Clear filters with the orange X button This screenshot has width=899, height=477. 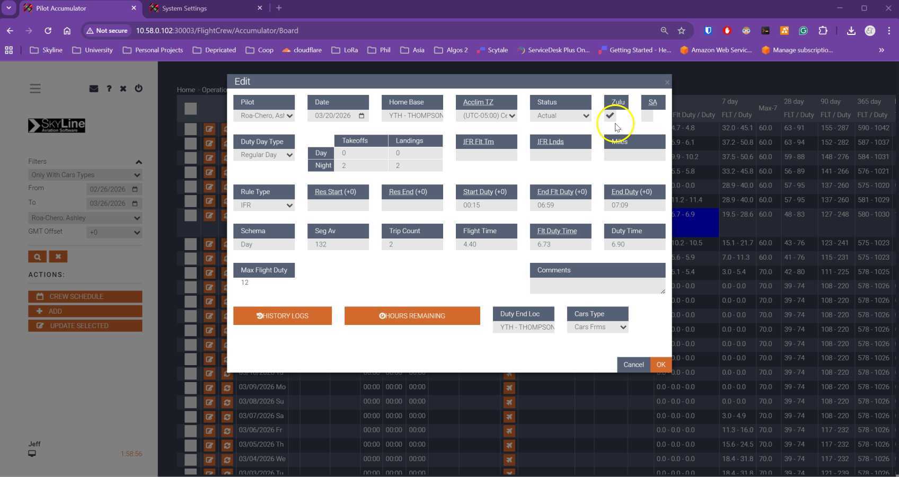pyautogui.click(x=58, y=257)
